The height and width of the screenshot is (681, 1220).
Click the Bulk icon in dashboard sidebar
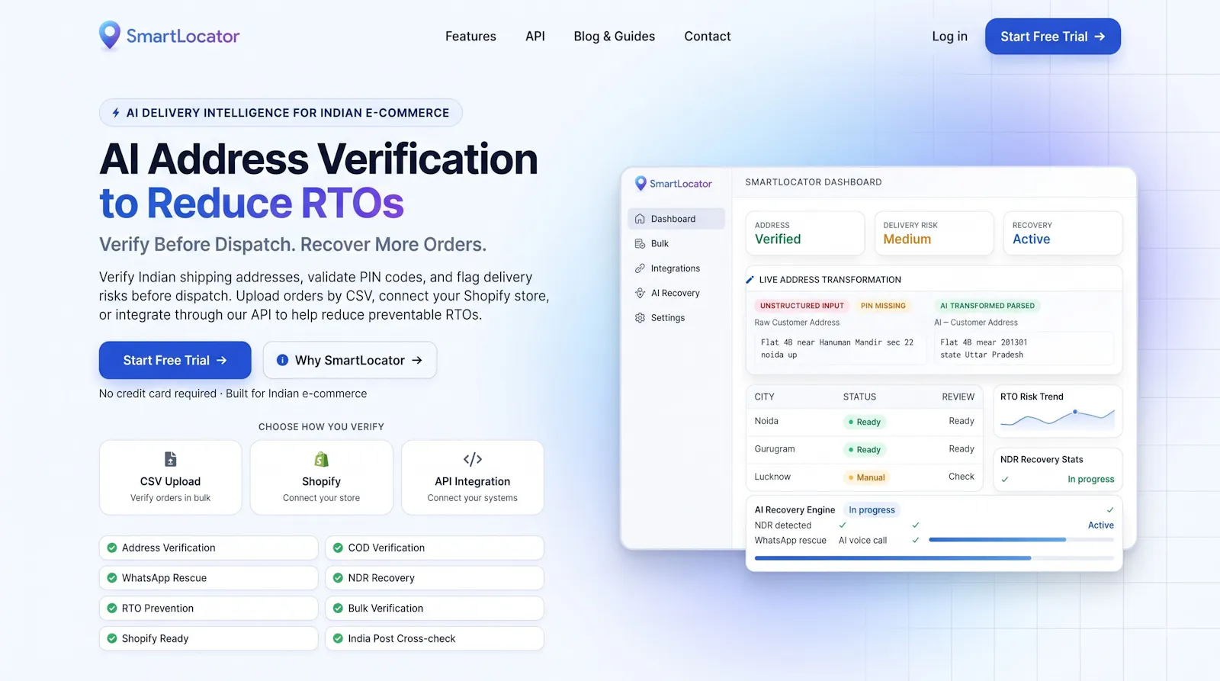tap(640, 243)
